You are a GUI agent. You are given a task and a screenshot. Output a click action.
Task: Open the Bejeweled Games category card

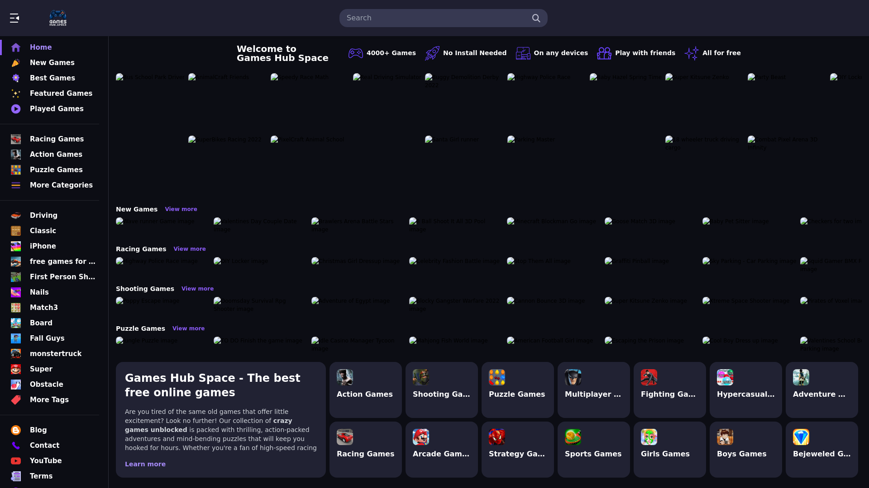point(822,450)
